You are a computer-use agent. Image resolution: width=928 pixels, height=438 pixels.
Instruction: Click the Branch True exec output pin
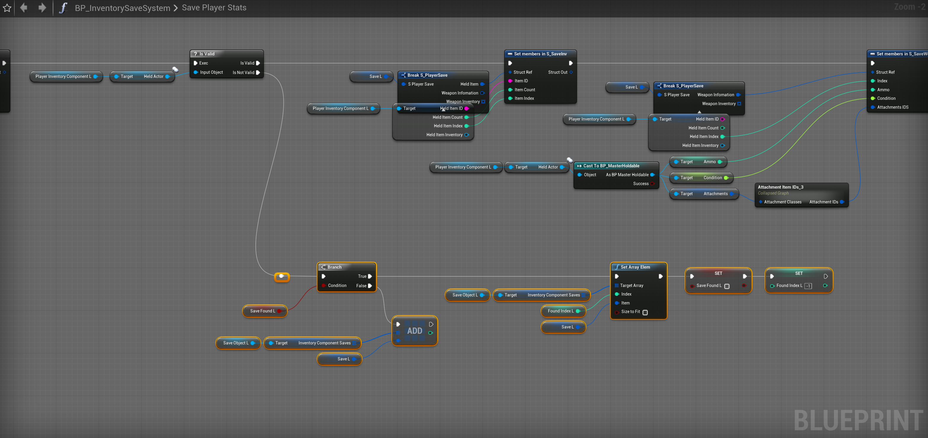370,276
